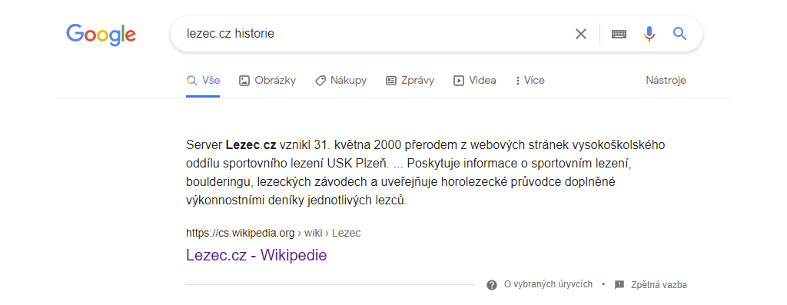Switch to the Nákupy shopping tab
This screenshot has height=305, width=787.
tap(340, 80)
